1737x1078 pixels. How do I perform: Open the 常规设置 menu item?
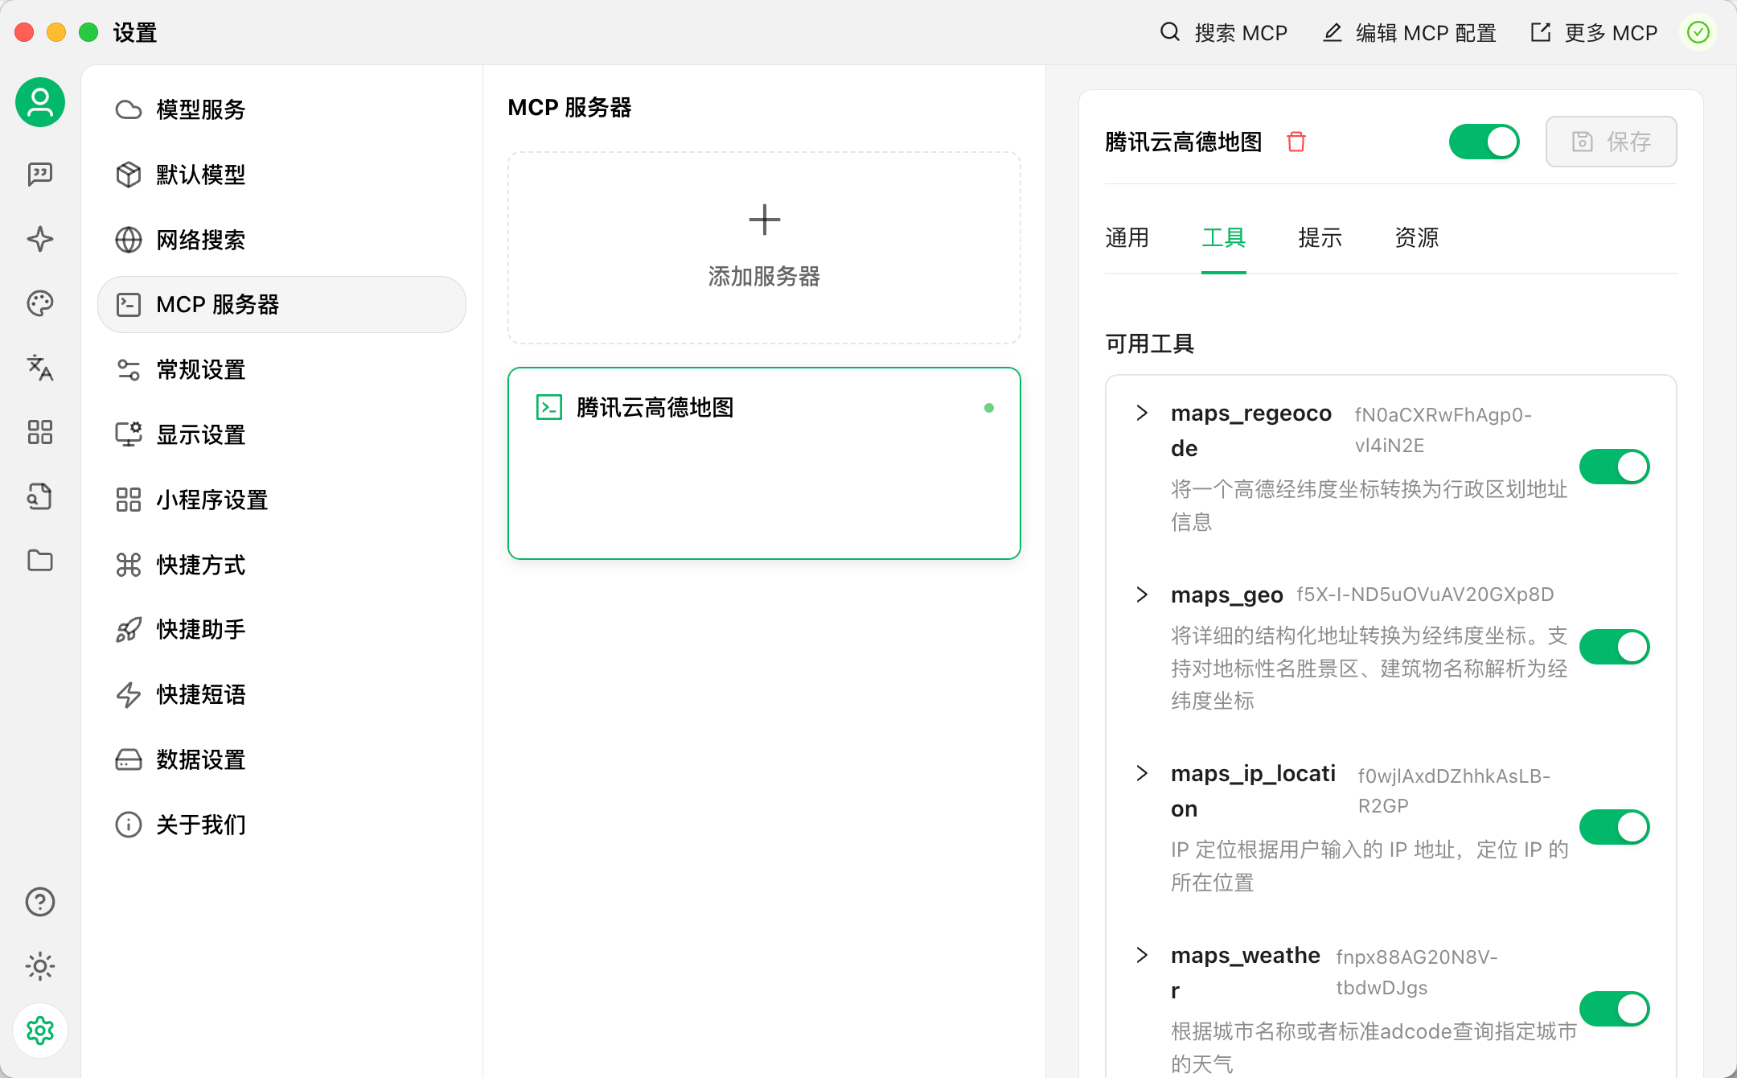(281, 369)
